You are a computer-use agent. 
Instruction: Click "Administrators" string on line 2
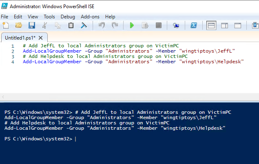(129, 51)
